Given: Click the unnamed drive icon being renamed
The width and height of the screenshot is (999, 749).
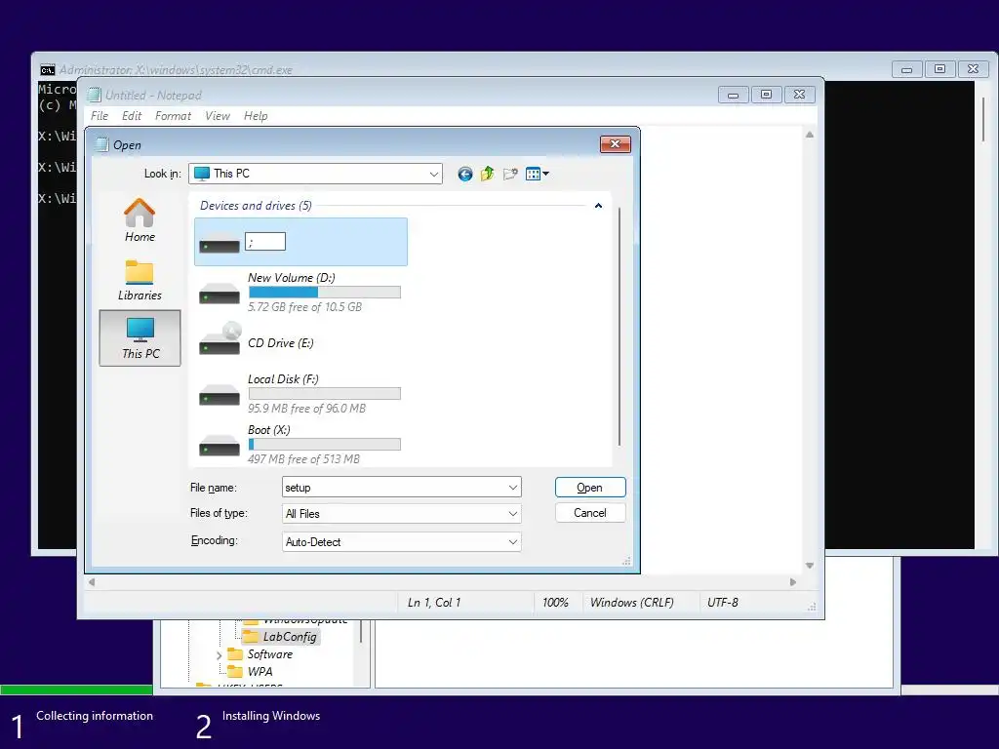Looking at the screenshot, I should coord(220,243).
